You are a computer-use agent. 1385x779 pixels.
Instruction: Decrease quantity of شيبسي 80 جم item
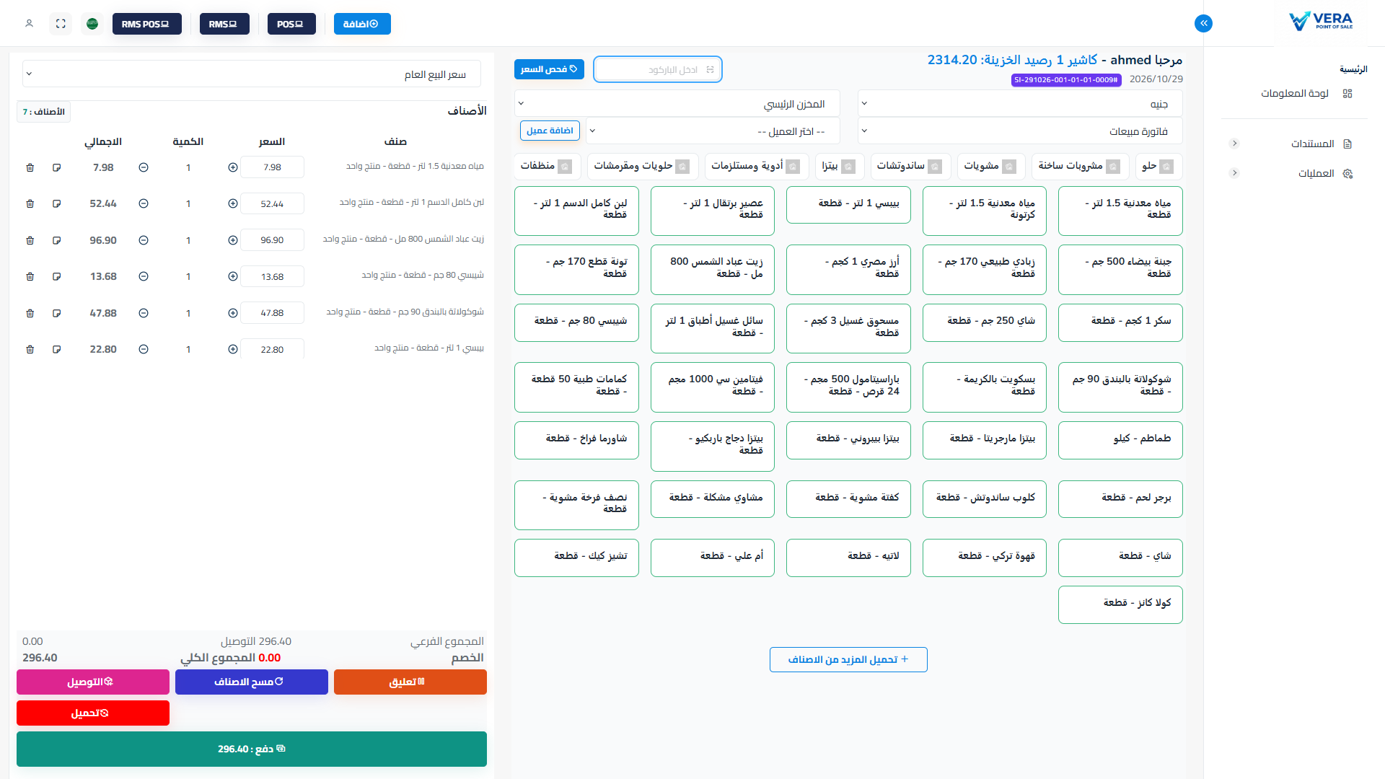tap(144, 276)
